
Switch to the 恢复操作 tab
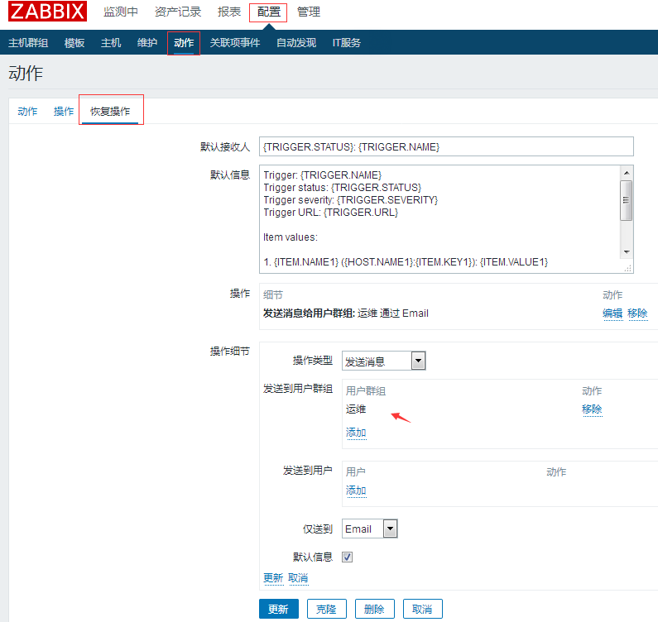pos(110,112)
